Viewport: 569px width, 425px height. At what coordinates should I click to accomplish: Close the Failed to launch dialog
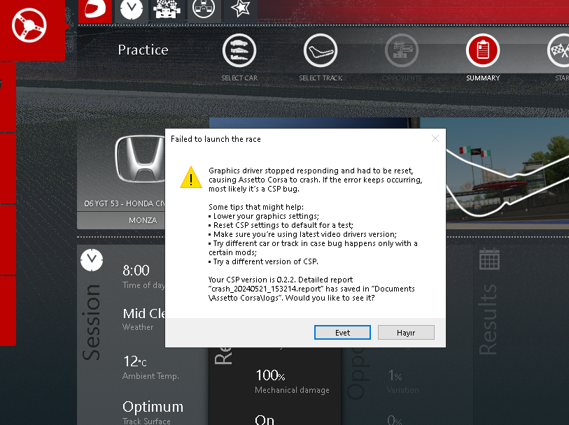click(x=435, y=138)
